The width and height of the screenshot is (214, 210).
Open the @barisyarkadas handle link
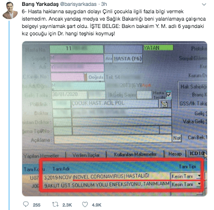[x=78, y=4]
